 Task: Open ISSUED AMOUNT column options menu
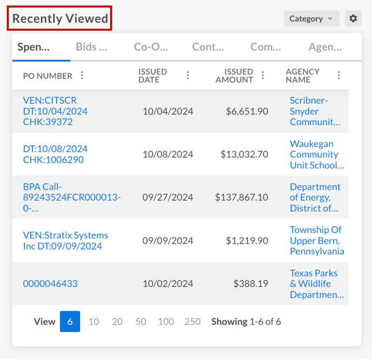263,76
